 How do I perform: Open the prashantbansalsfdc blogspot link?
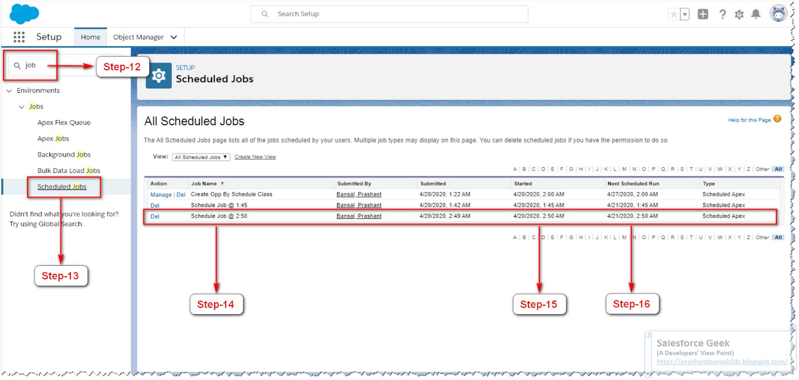pyautogui.click(x=722, y=362)
